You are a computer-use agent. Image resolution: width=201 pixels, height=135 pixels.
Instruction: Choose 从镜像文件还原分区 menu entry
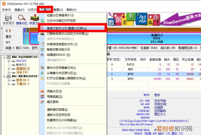[73, 73]
